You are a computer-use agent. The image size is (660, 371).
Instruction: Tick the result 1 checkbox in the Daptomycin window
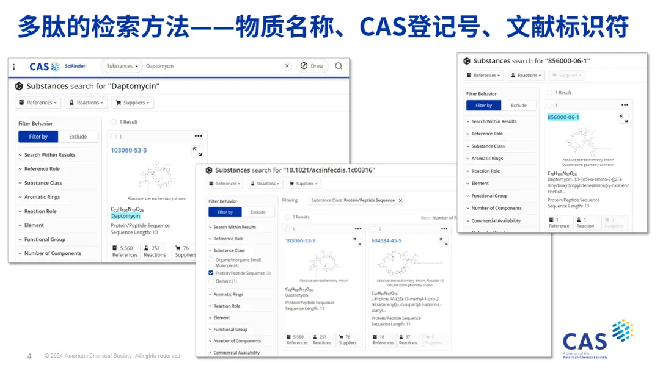coord(113,137)
